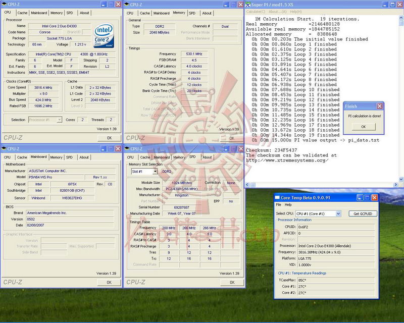The image size is (404, 323).
Task: Open File menu in Core Temp
Action: click(x=279, y=204)
